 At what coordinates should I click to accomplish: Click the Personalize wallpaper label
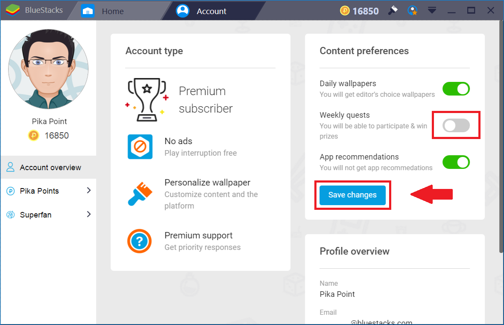(x=207, y=183)
